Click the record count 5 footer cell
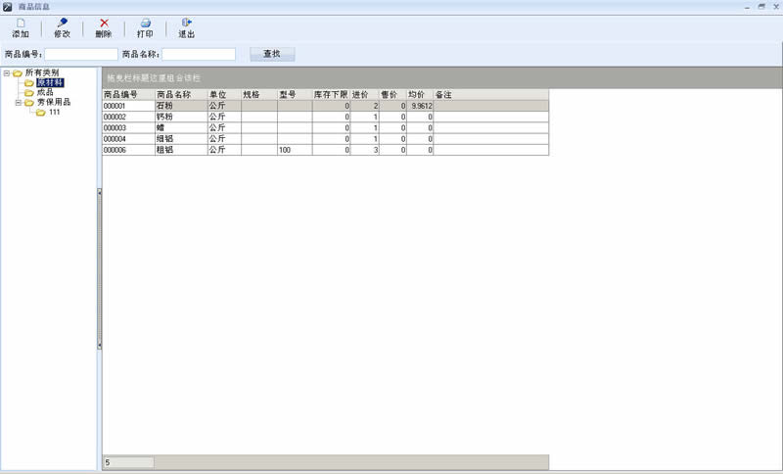783x474 pixels. coord(128,462)
